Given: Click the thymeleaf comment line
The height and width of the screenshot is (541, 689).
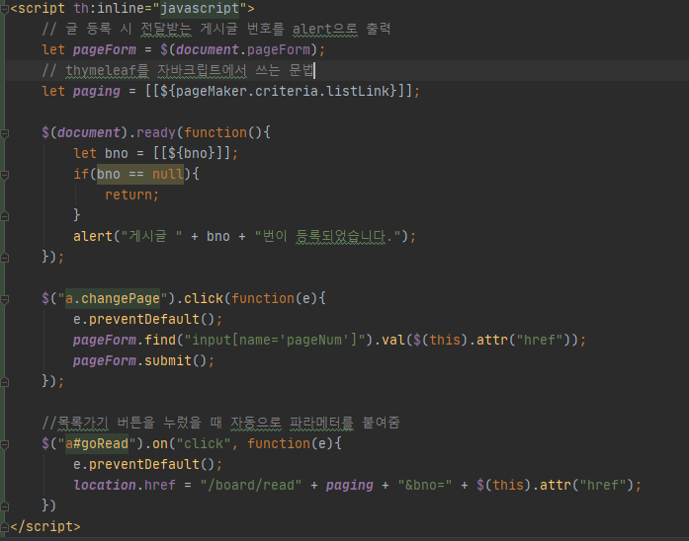Looking at the screenshot, I should pos(178,71).
